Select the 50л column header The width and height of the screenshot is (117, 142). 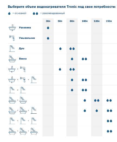coord(60,21)
